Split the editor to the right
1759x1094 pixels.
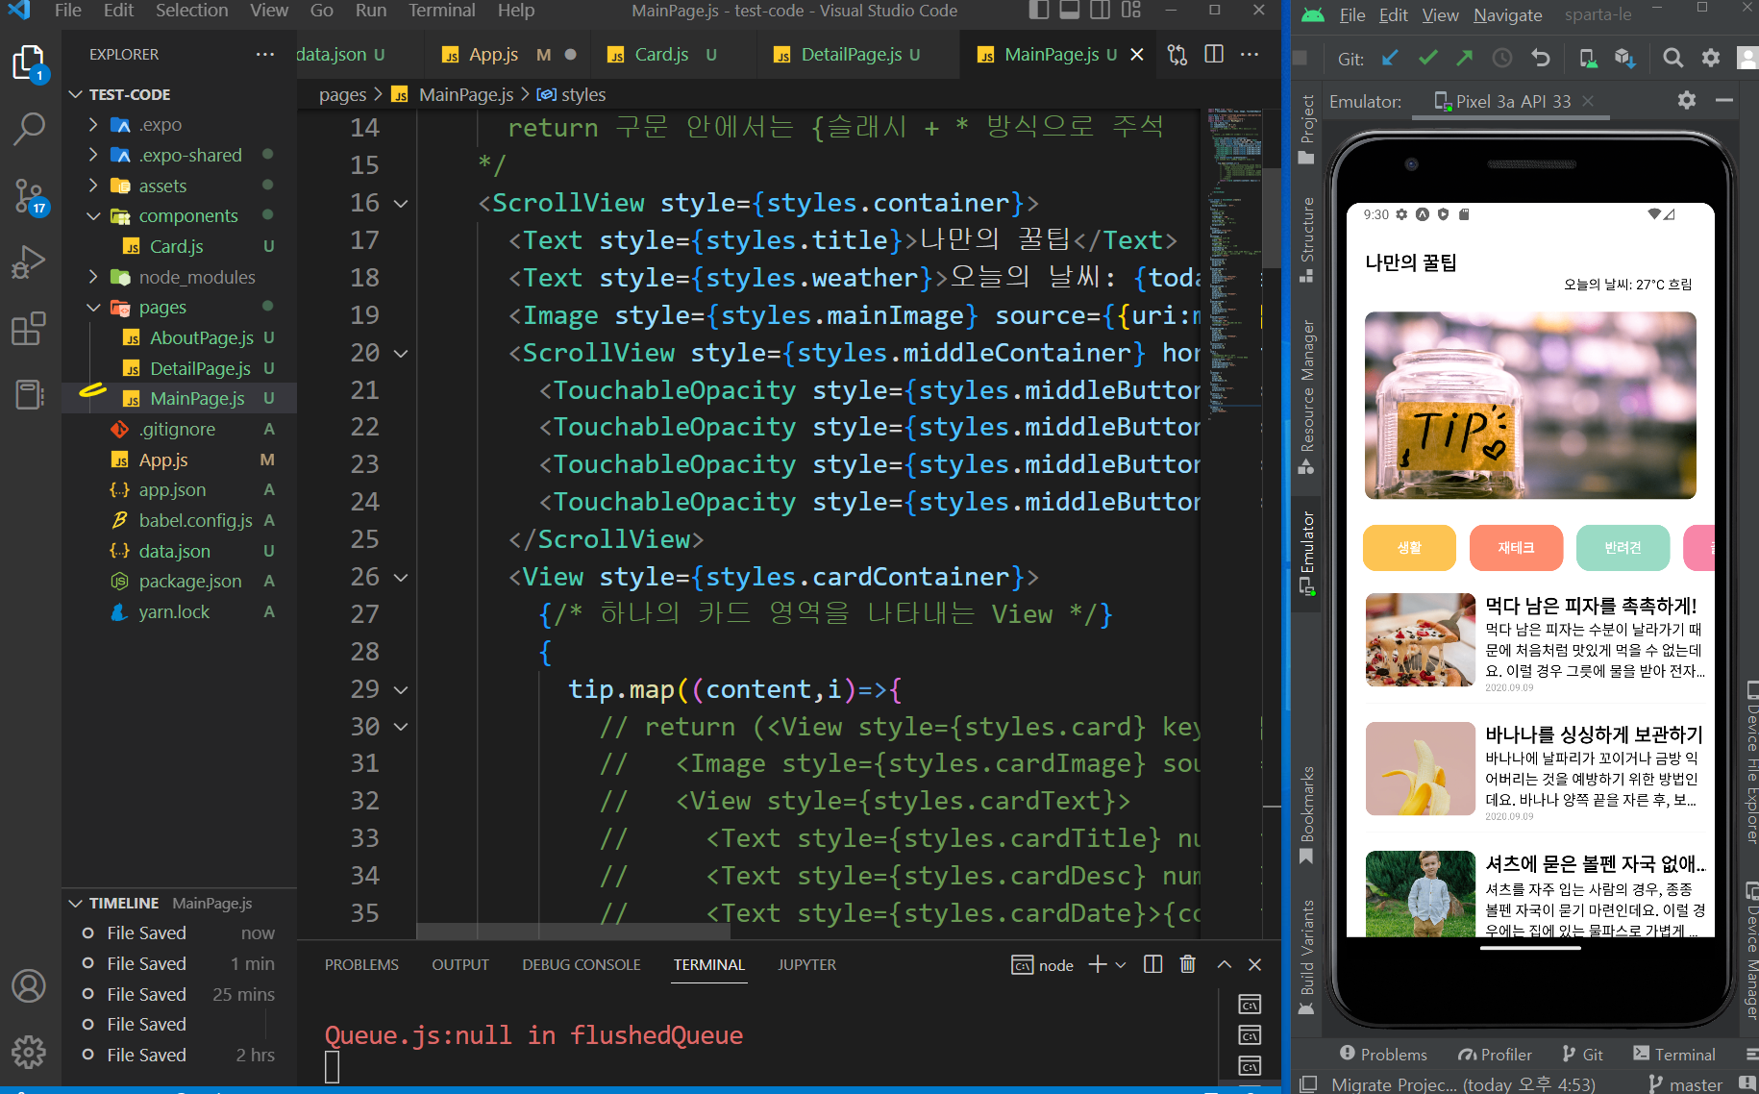(1214, 55)
